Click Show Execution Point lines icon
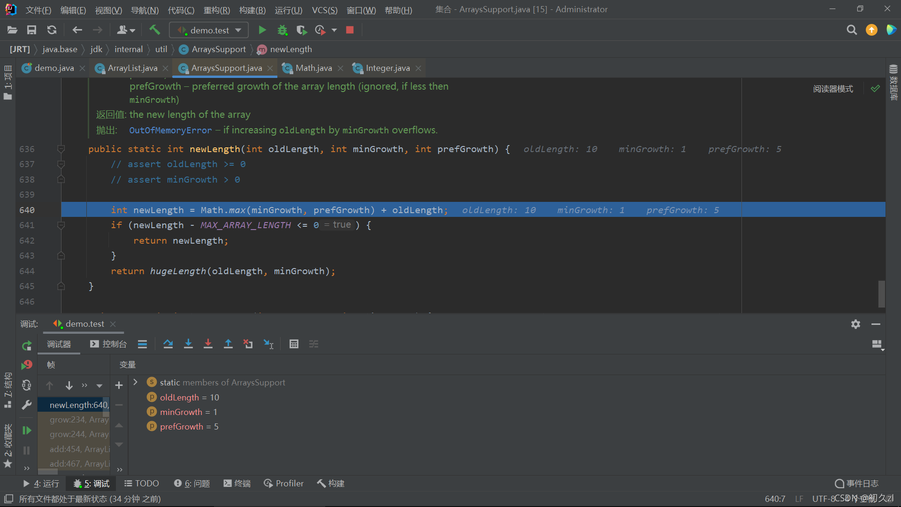 (x=142, y=344)
